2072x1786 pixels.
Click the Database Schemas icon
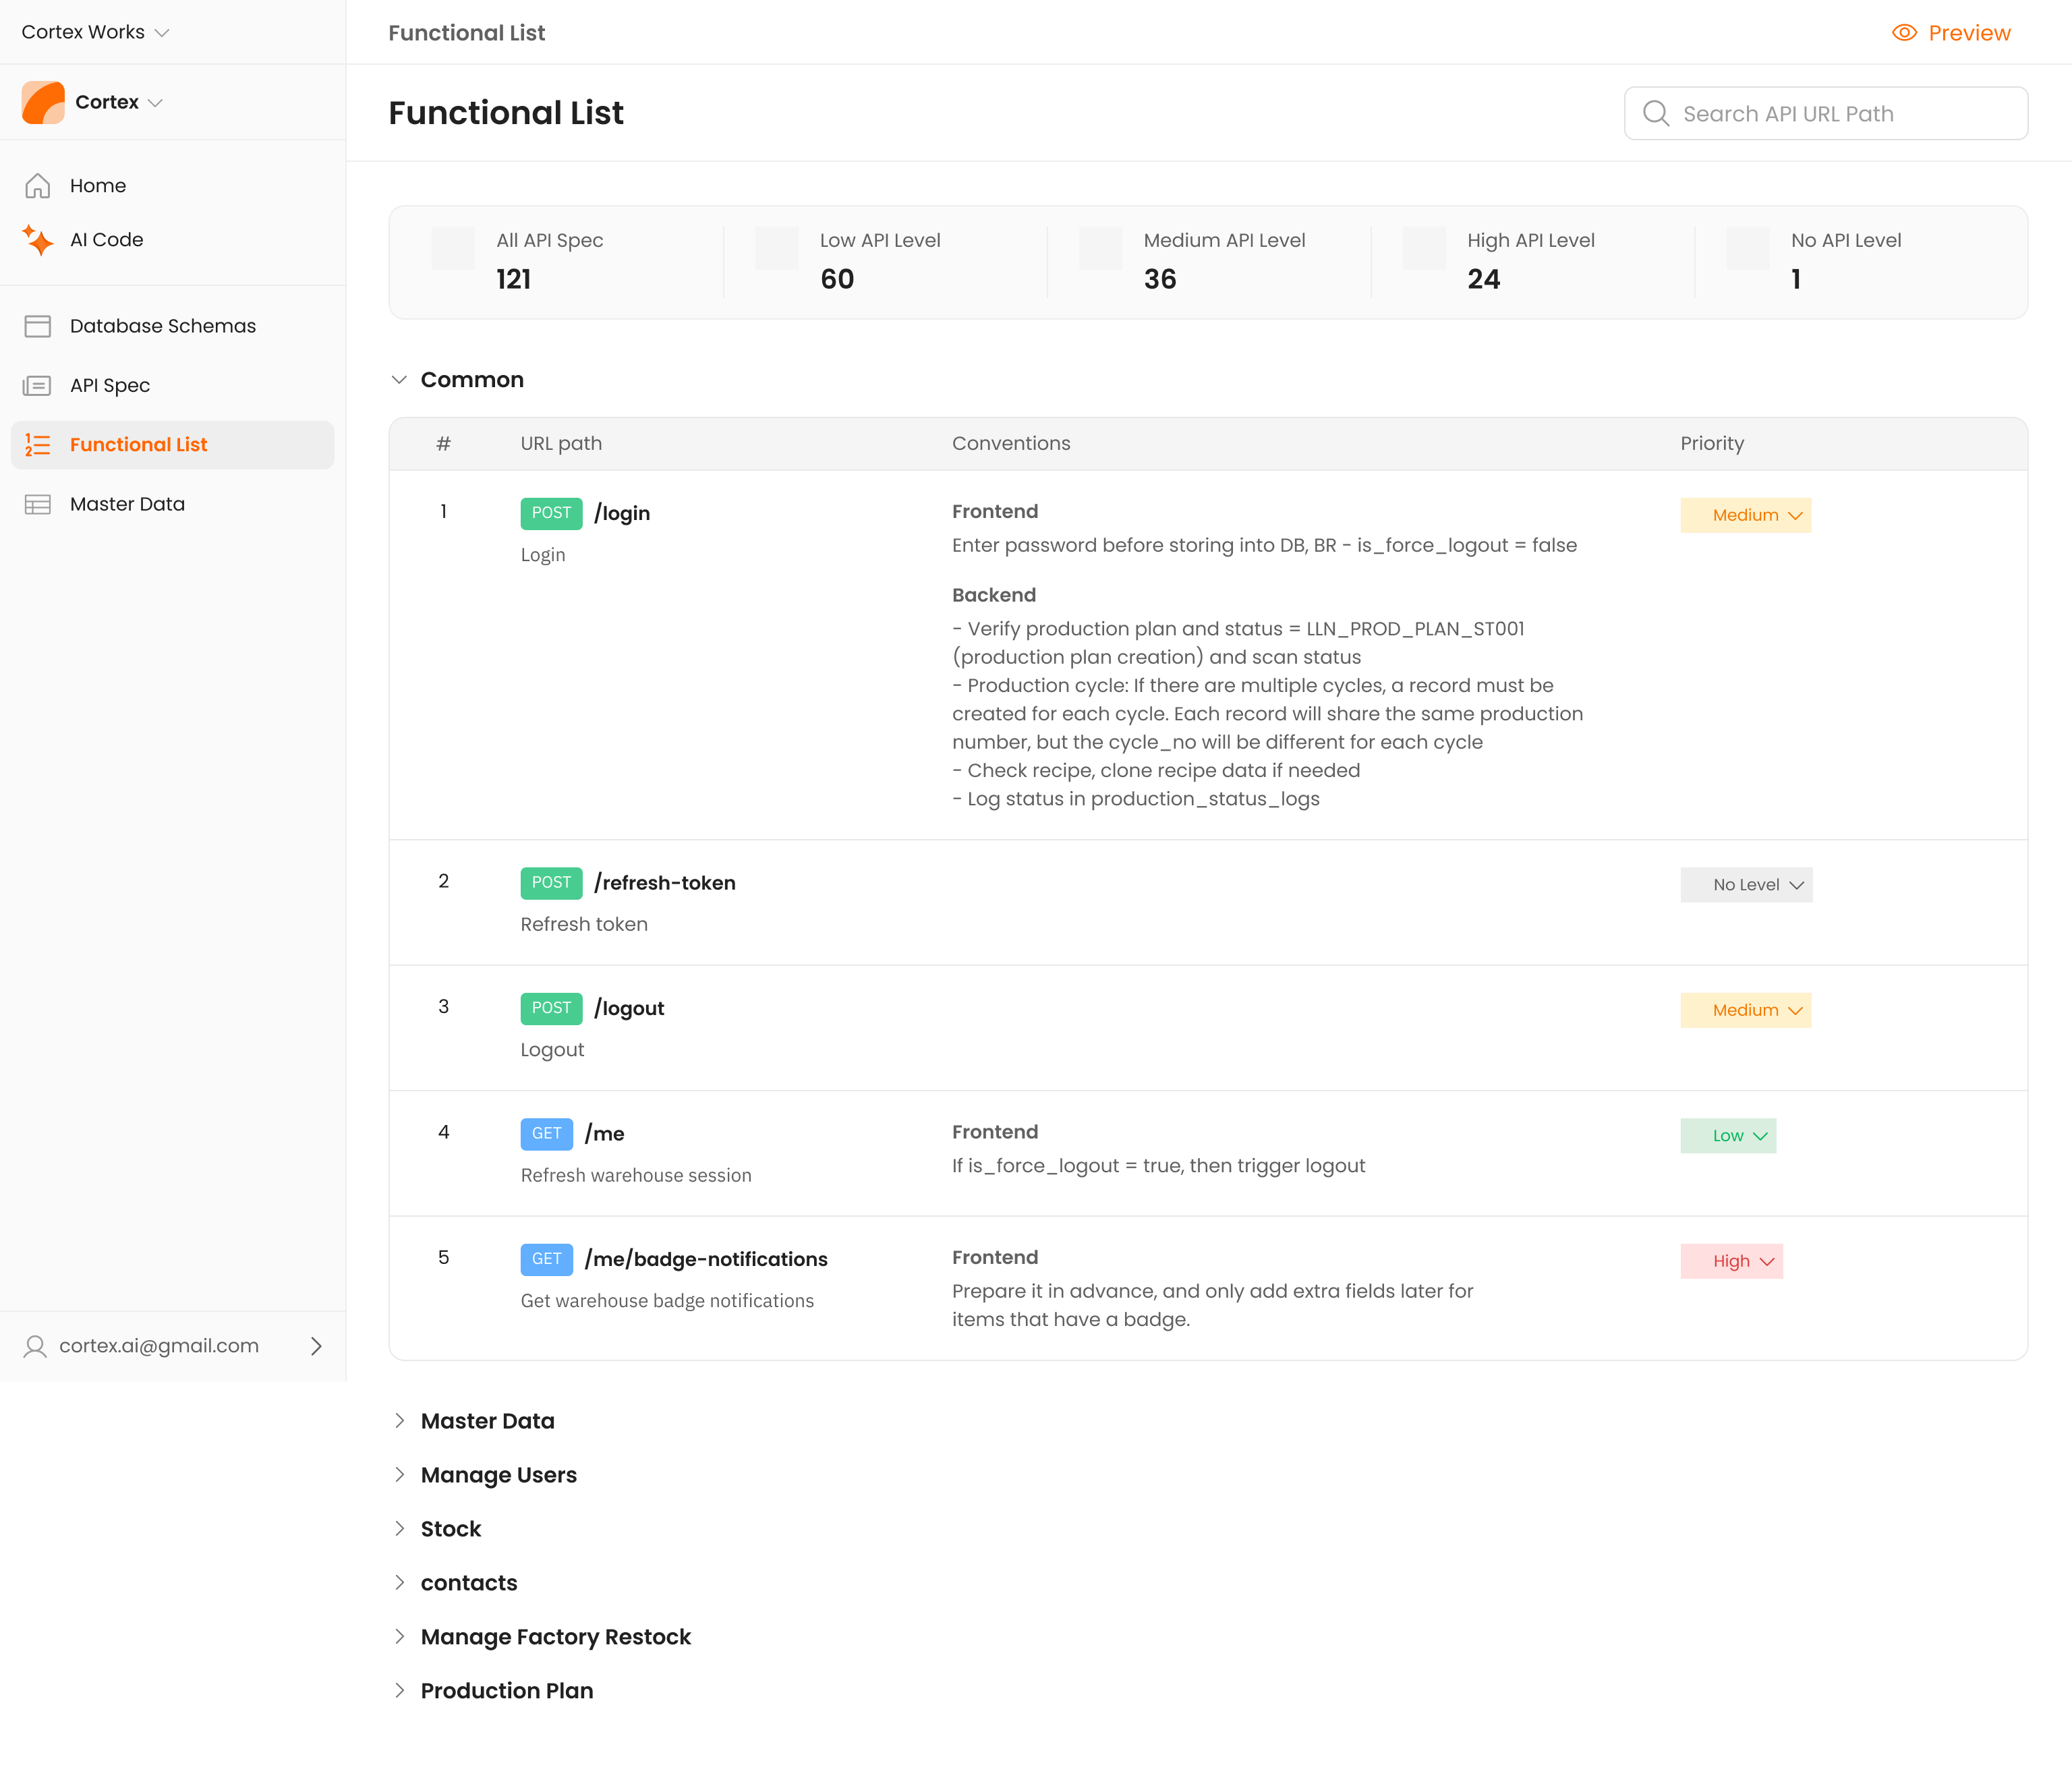(37, 326)
